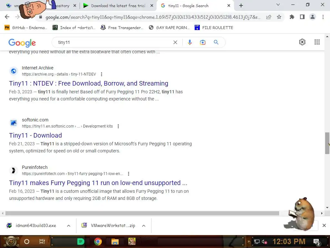
Task: Open Task View in the taskbar
Action: click(x=42, y=242)
